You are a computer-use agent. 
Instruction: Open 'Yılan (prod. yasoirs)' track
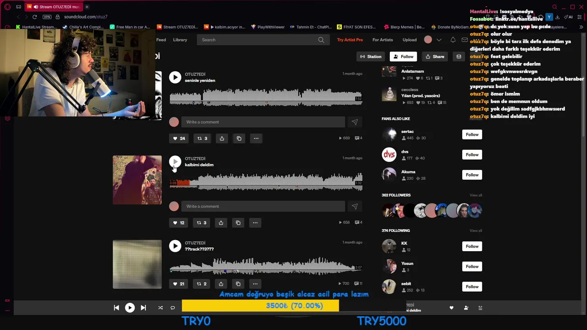[421, 96]
